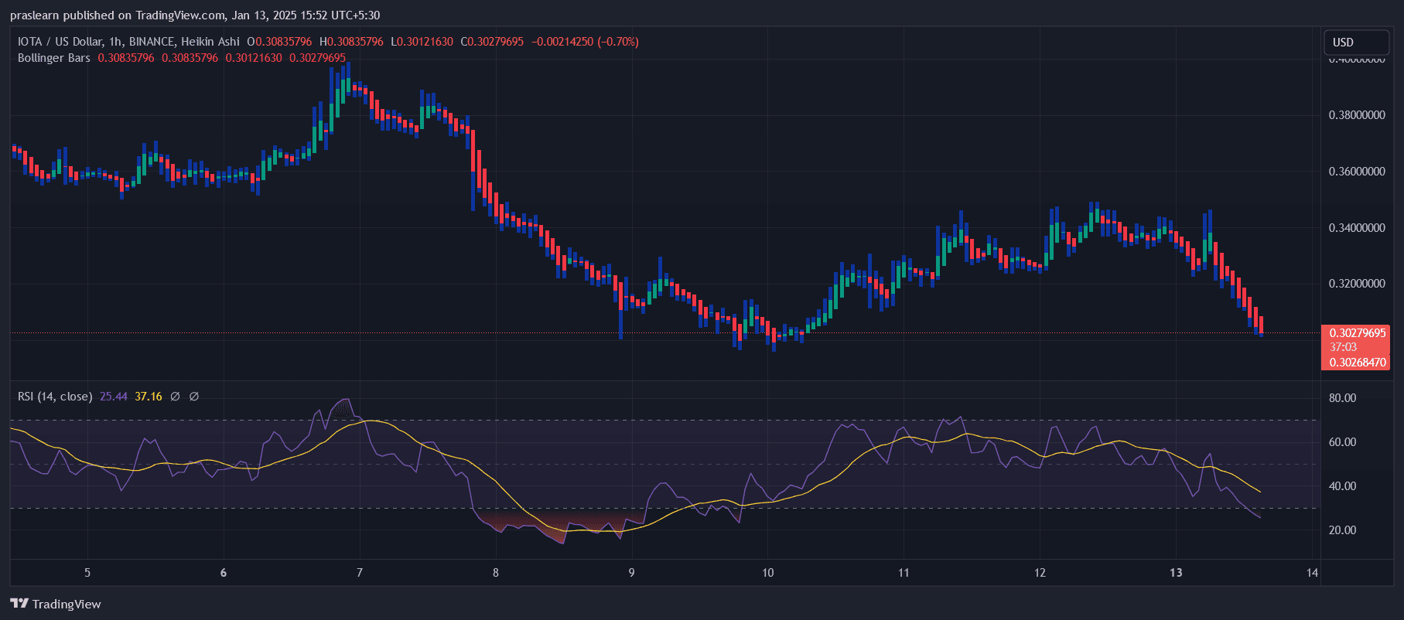Click date 7 on the time axis
The height and width of the screenshot is (620, 1404).
(360, 573)
